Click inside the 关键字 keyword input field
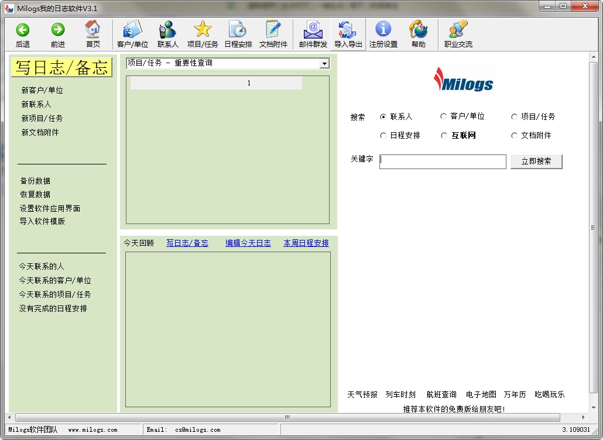 tap(442, 161)
